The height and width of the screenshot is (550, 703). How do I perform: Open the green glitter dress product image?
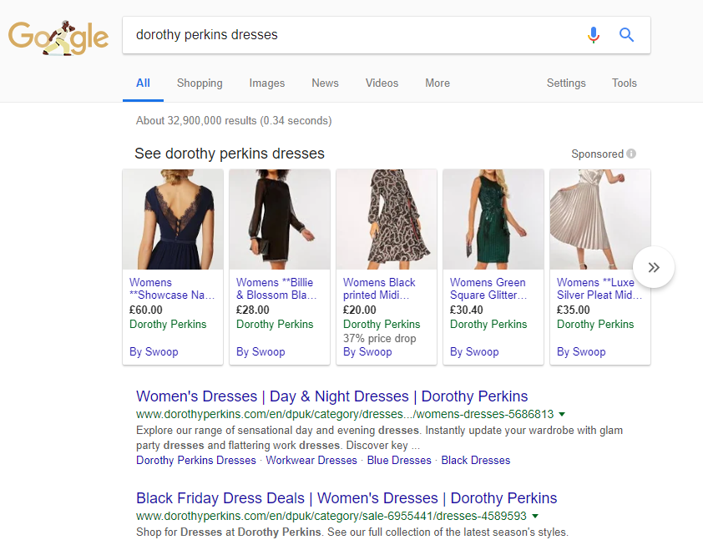click(493, 219)
